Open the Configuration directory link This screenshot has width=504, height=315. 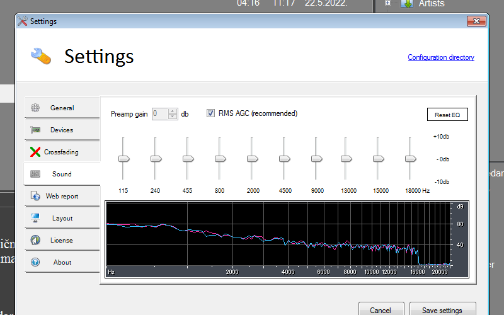(441, 57)
